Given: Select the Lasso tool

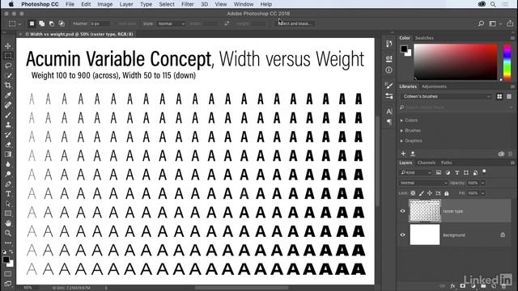Looking at the screenshot, I should pyautogui.click(x=8, y=65).
